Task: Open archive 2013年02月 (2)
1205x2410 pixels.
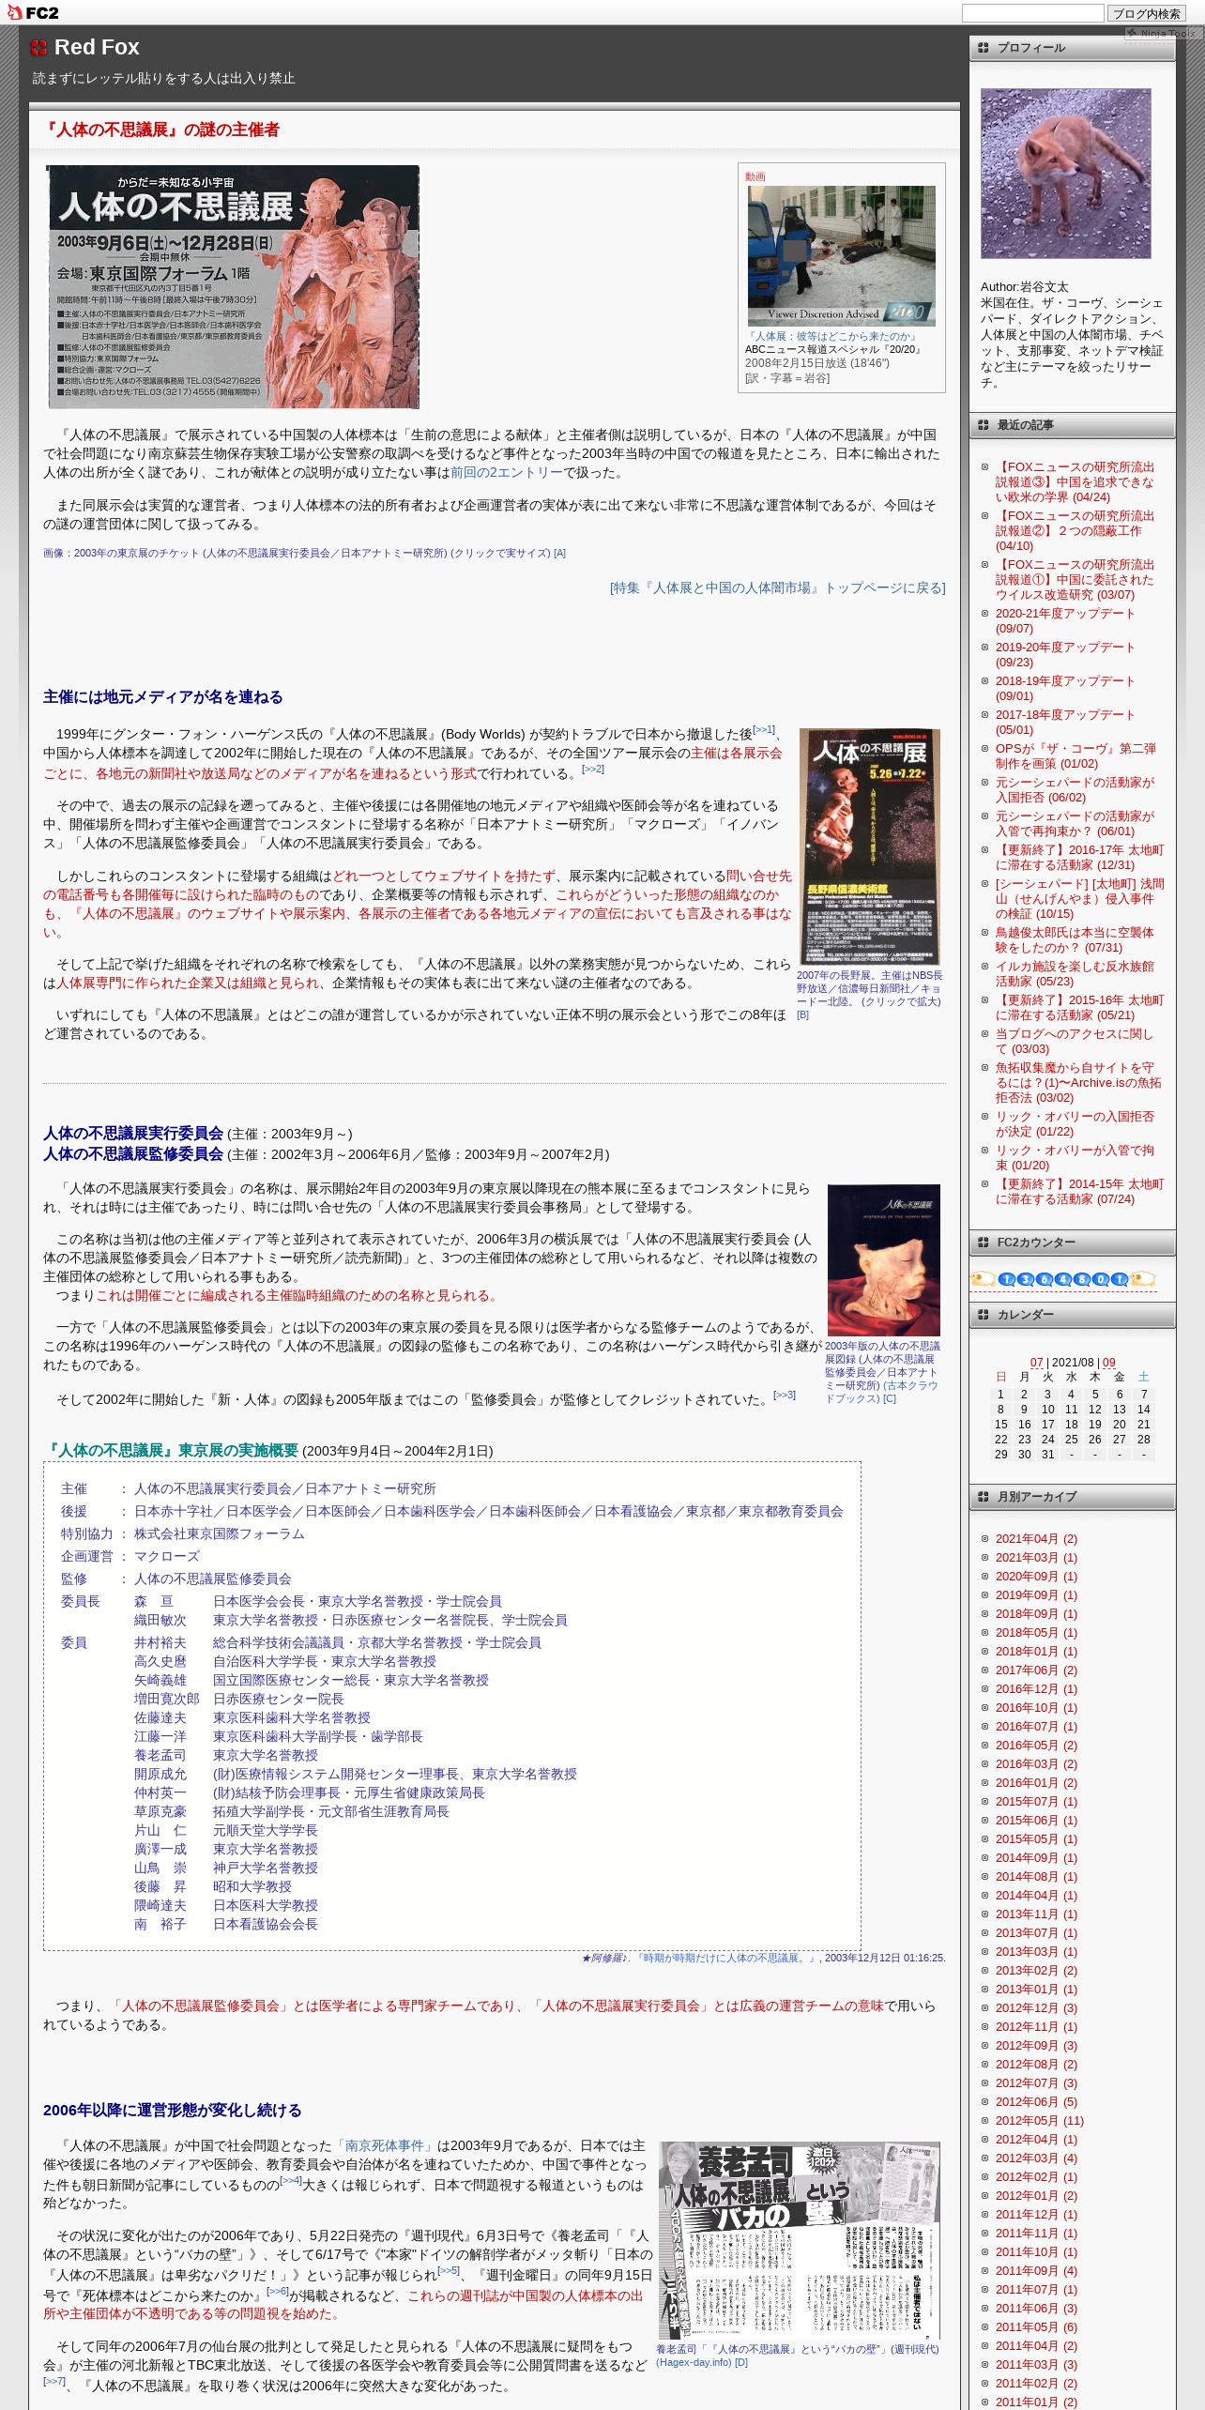Action: coord(1036,1970)
